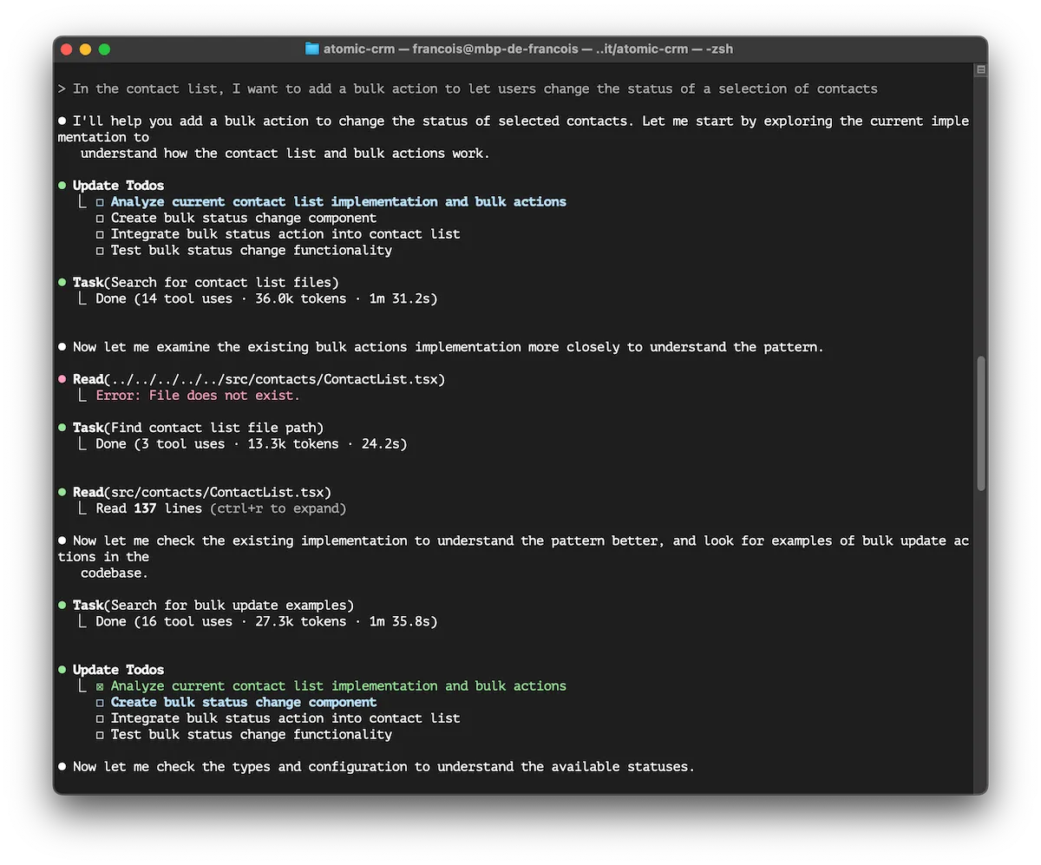Click the red bullet beside the failed Read command
1041x865 pixels.
pos(62,379)
